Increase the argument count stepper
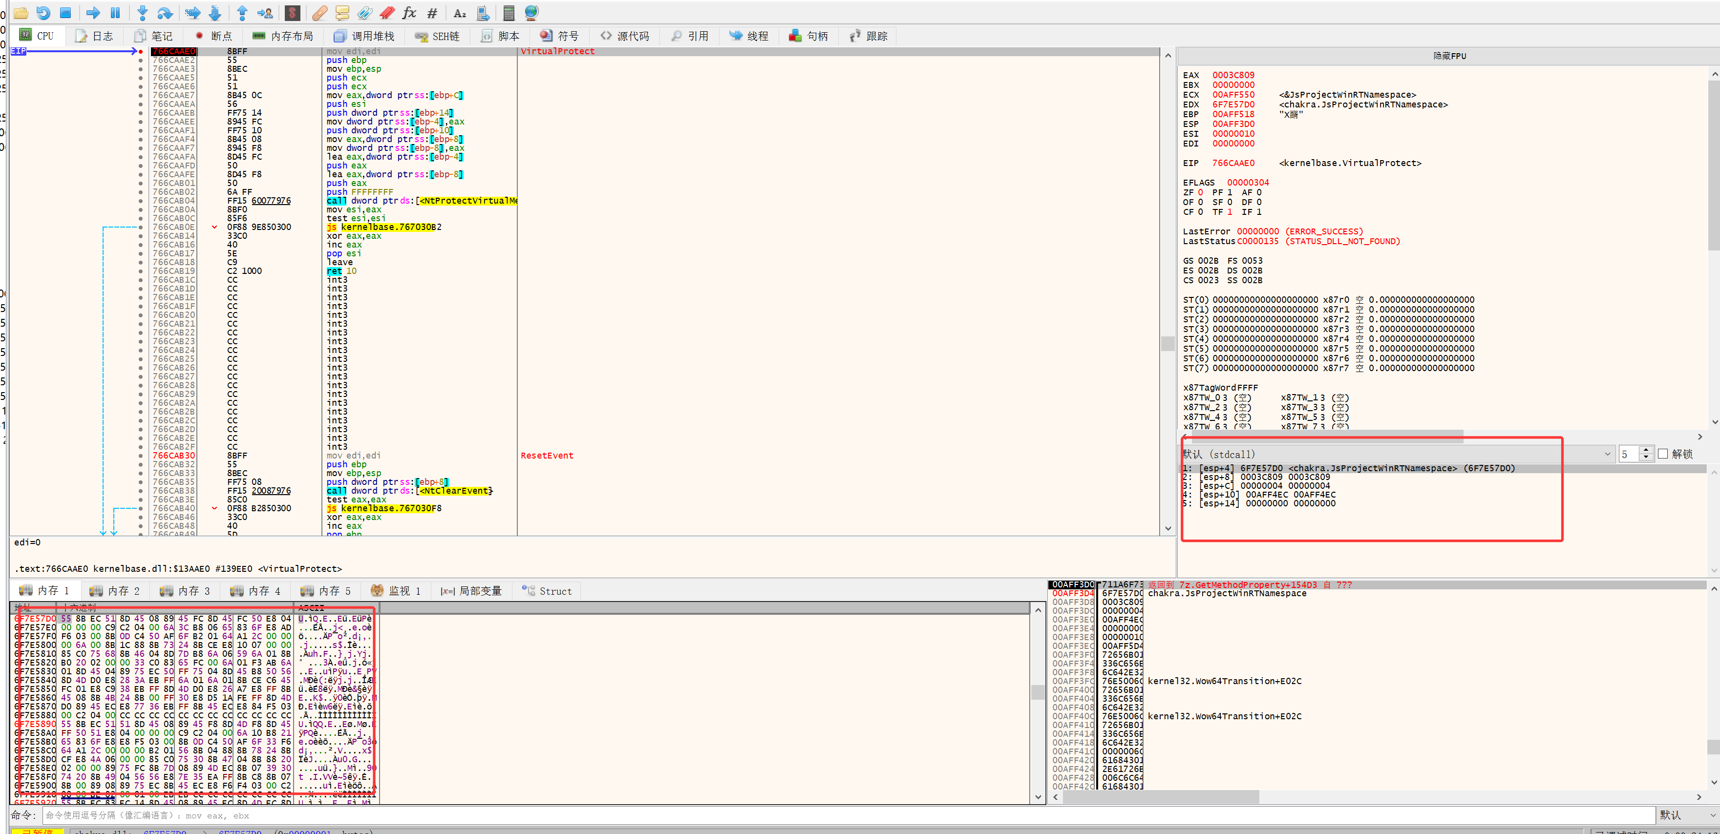The height and width of the screenshot is (834, 1720). pyautogui.click(x=1645, y=450)
